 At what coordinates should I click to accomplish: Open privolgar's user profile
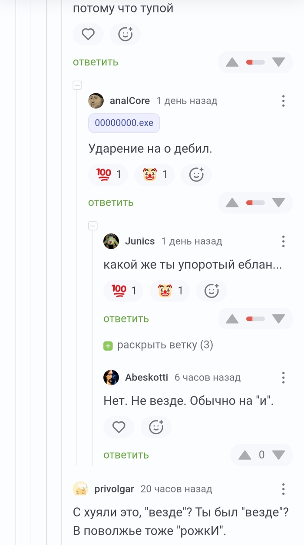114,489
